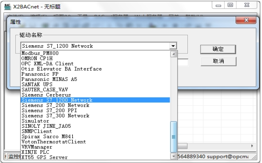Viewport: 262px width, 163px height.
Task: Select Panasonic FP in the list
Action: point(95,74)
